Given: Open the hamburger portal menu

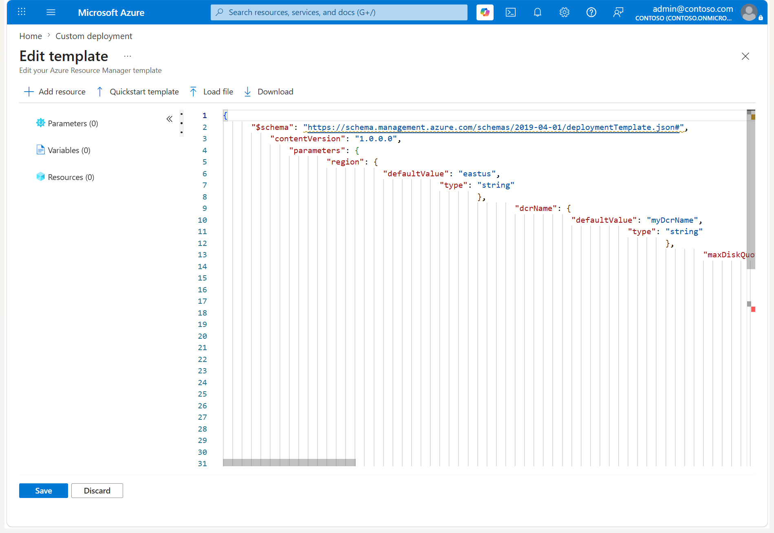Looking at the screenshot, I should point(51,12).
